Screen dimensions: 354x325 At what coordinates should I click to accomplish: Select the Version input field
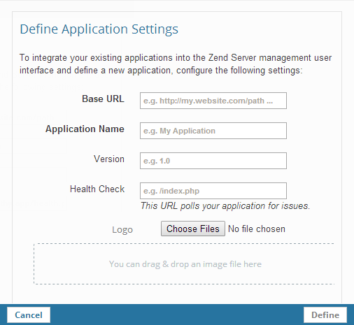(213, 161)
